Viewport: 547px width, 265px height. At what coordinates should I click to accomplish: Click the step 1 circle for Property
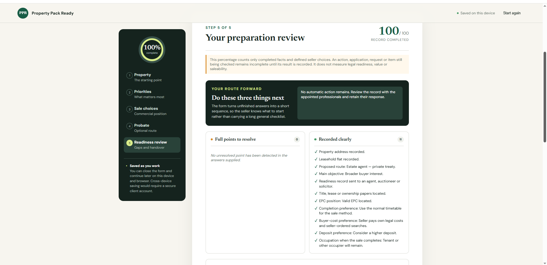coord(130,75)
